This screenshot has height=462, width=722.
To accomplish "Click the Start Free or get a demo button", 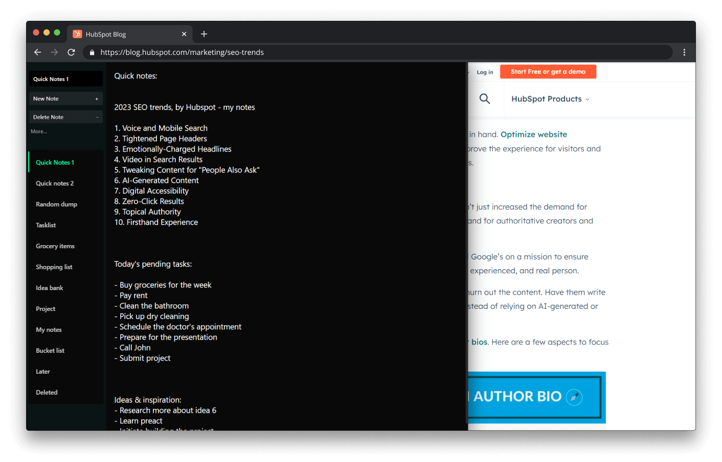I will [x=548, y=72].
